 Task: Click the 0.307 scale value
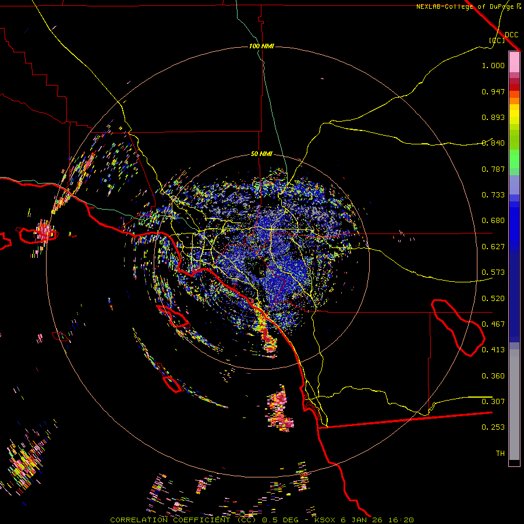[x=493, y=402]
